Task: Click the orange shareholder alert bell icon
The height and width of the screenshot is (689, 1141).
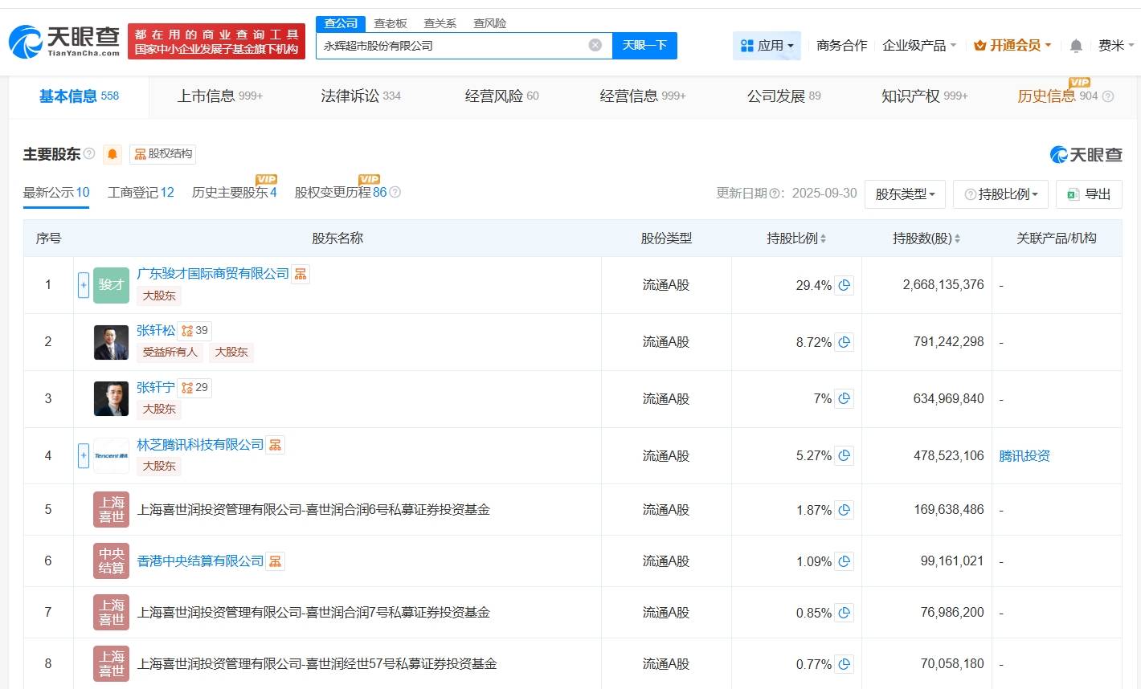Action: [x=112, y=154]
